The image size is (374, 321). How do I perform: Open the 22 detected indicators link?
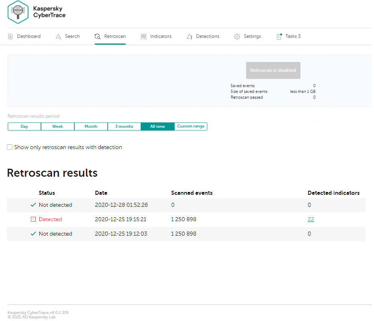[311, 219]
